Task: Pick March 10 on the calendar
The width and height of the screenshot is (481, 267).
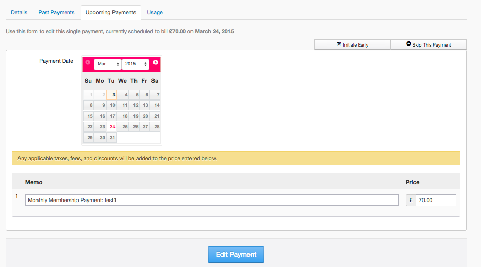Action: click(112, 105)
